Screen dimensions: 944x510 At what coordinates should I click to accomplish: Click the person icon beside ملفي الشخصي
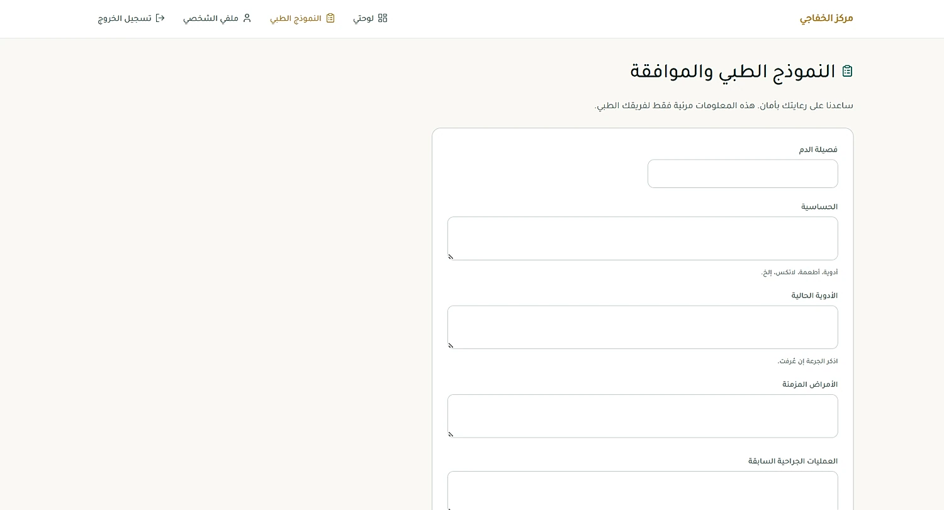[247, 18]
